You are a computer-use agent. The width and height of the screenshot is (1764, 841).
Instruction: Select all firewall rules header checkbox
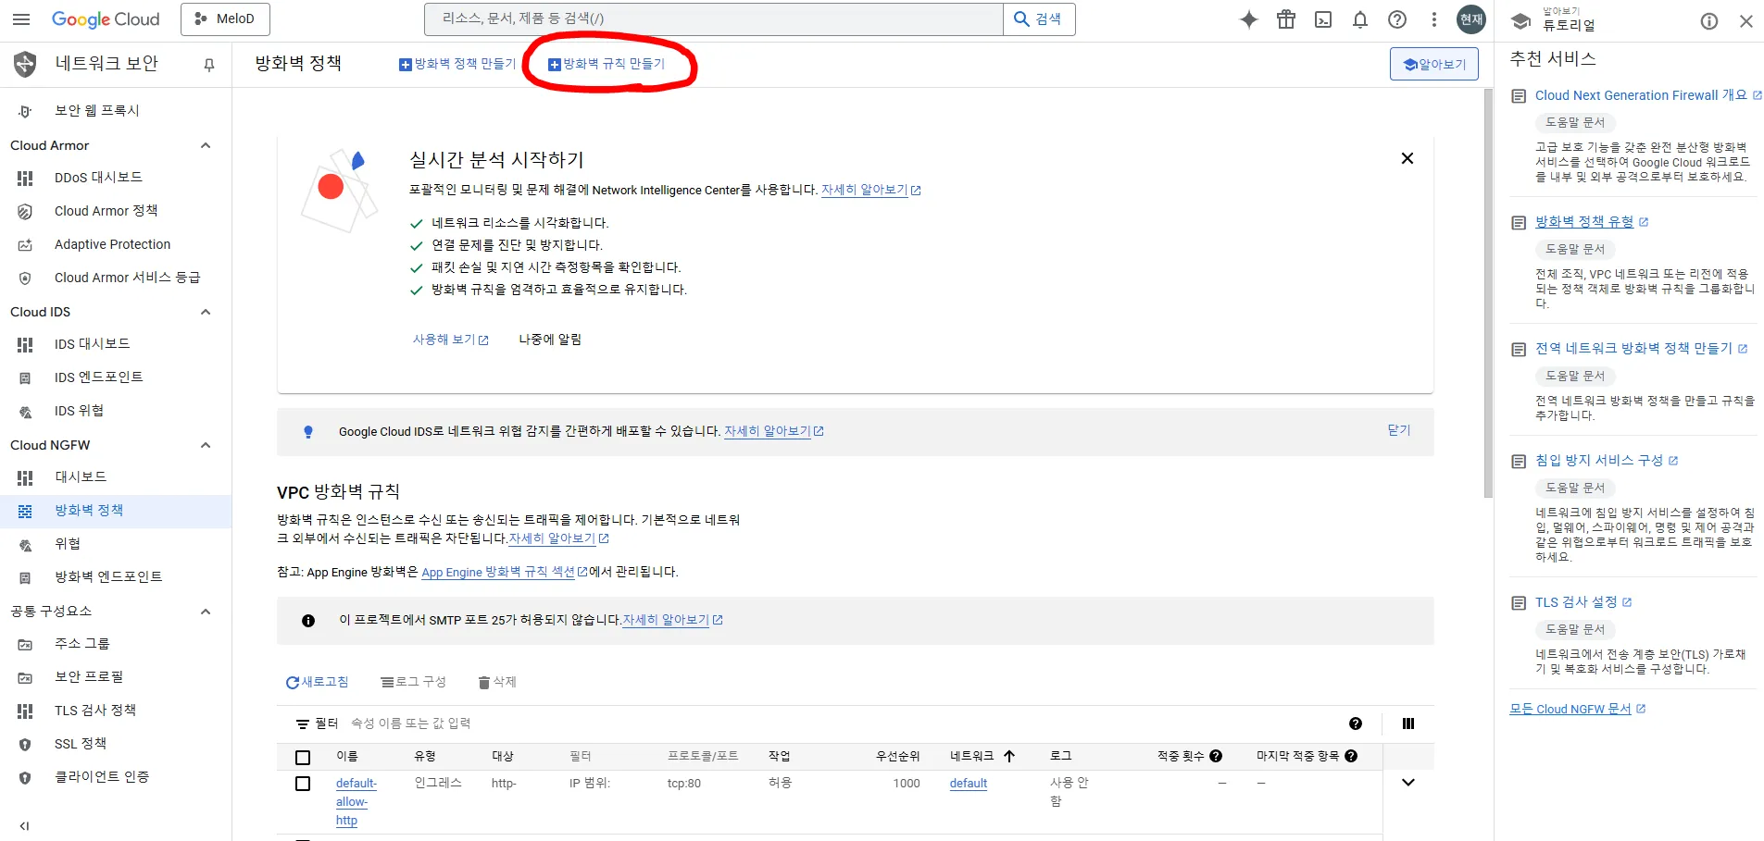(x=303, y=757)
